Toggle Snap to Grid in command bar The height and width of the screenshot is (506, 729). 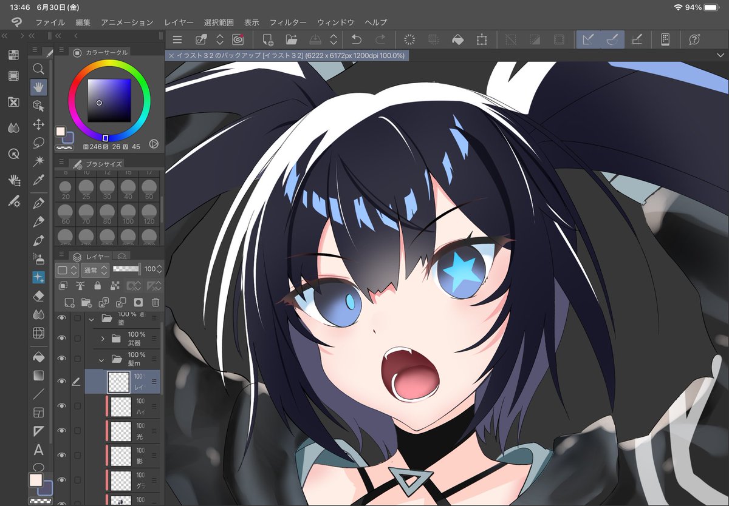[637, 40]
